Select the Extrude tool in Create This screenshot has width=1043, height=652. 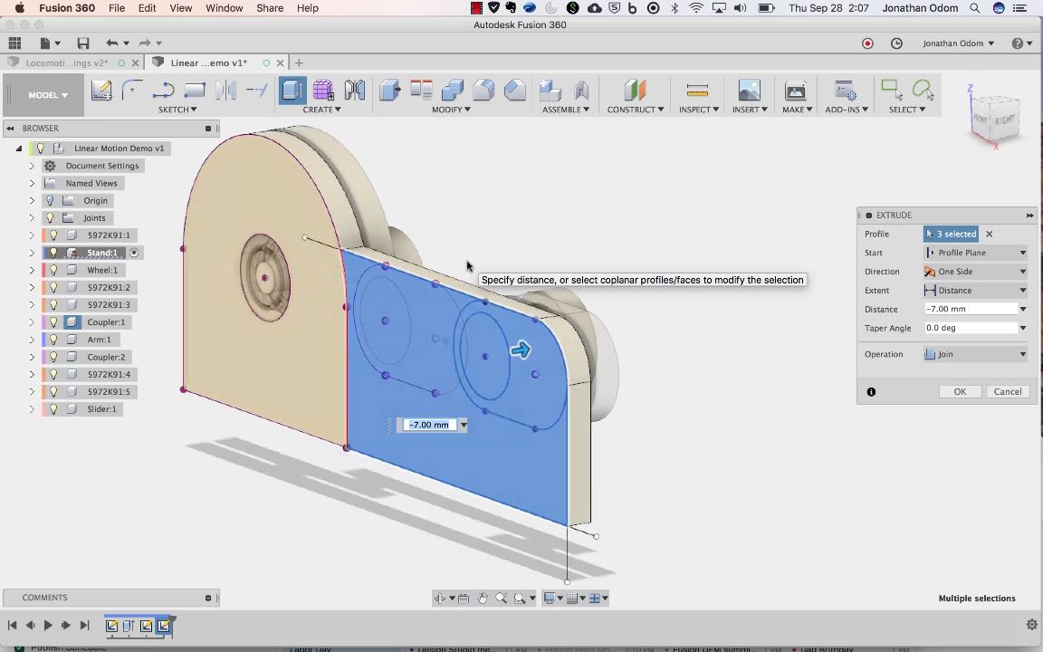pos(292,90)
